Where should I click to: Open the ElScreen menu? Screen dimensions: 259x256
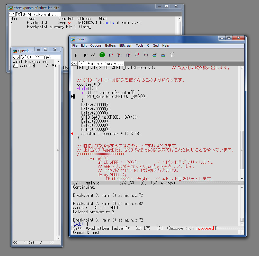coord(126,46)
